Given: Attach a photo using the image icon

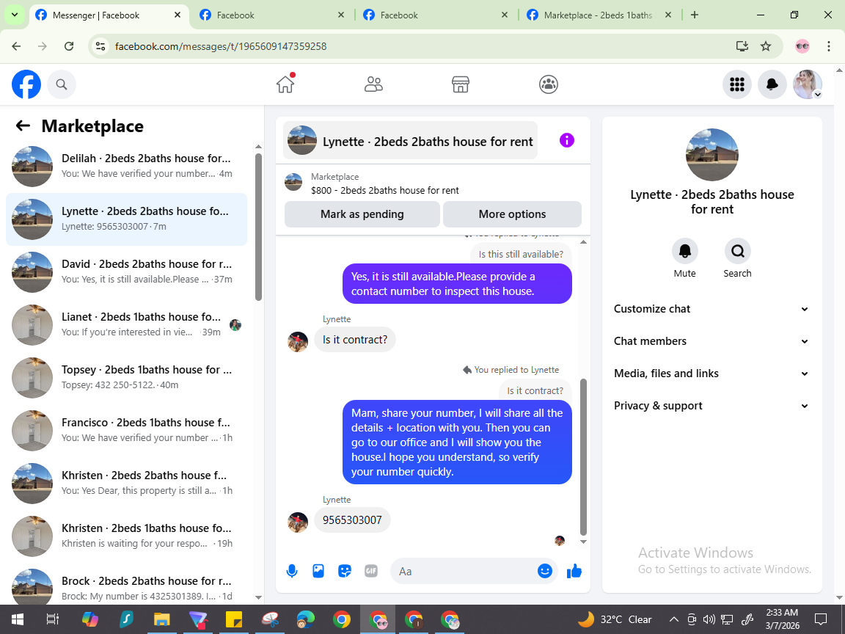Looking at the screenshot, I should (x=318, y=571).
